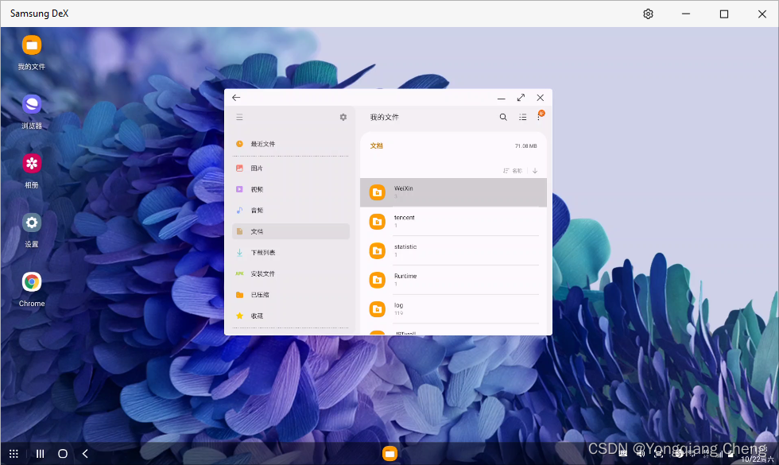Open the more options three-dot menu
The height and width of the screenshot is (465, 779).
(x=539, y=118)
